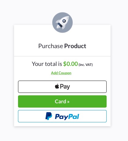Pay with the green Card button

point(62,101)
